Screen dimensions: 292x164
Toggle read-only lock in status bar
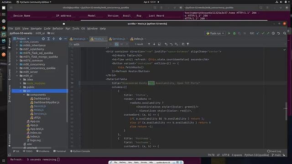pos(284,155)
